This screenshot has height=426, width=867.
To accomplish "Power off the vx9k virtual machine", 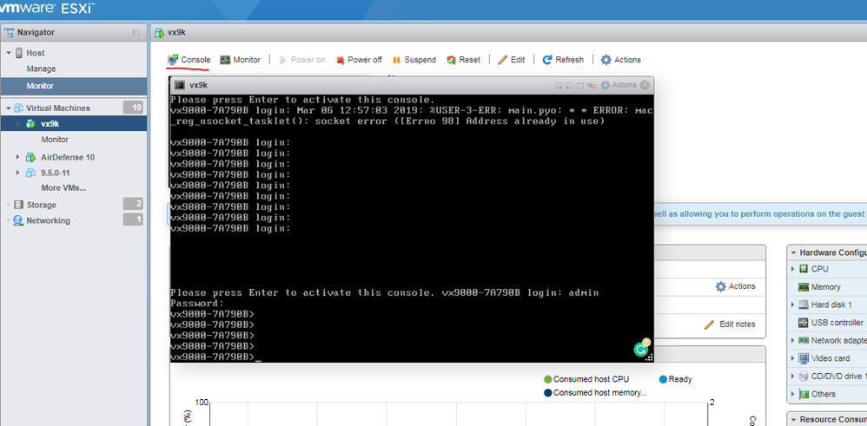I will pyautogui.click(x=359, y=60).
